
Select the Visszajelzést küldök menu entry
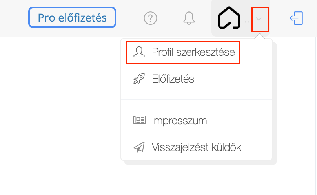(196, 147)
